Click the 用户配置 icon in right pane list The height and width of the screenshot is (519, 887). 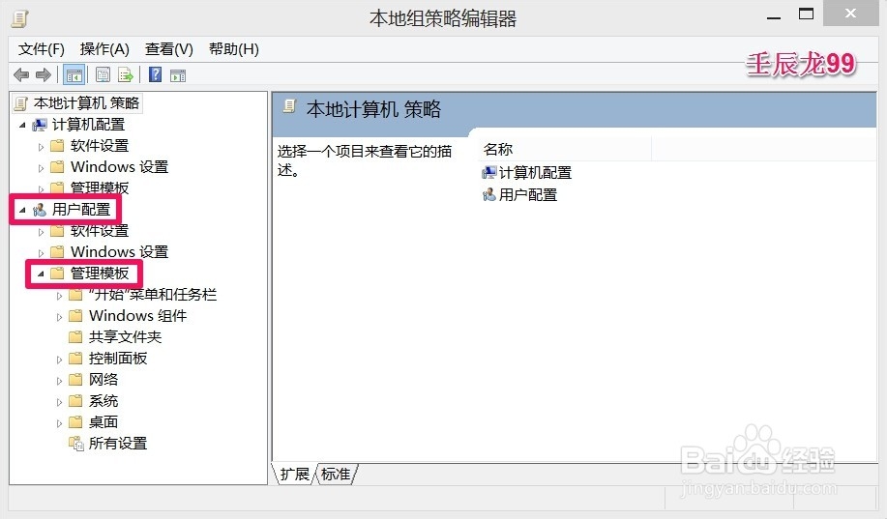coord(488,195)
